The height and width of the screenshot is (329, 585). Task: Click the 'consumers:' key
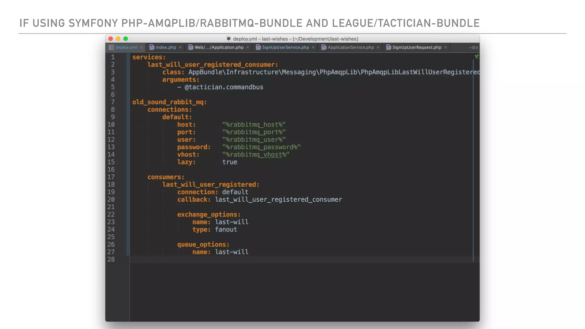tap(166, 177)
